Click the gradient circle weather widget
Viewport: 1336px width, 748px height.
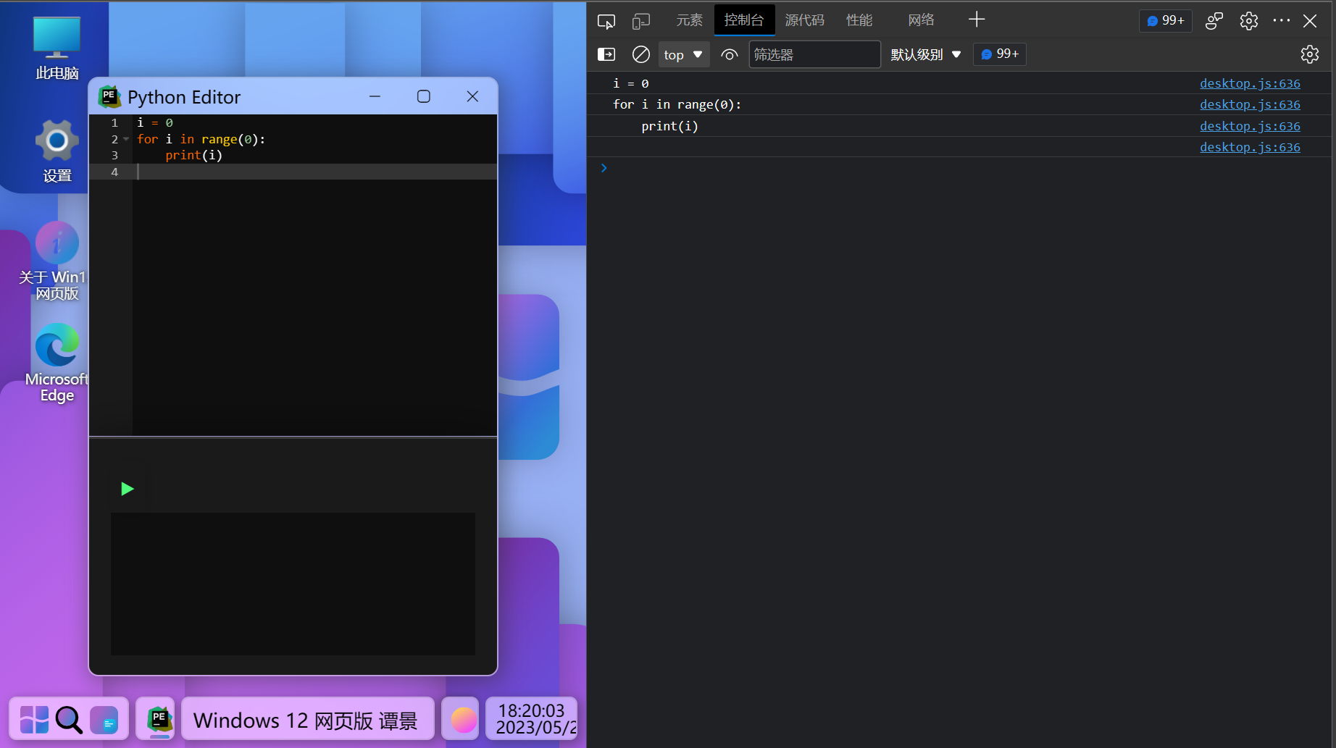[460, 718]
